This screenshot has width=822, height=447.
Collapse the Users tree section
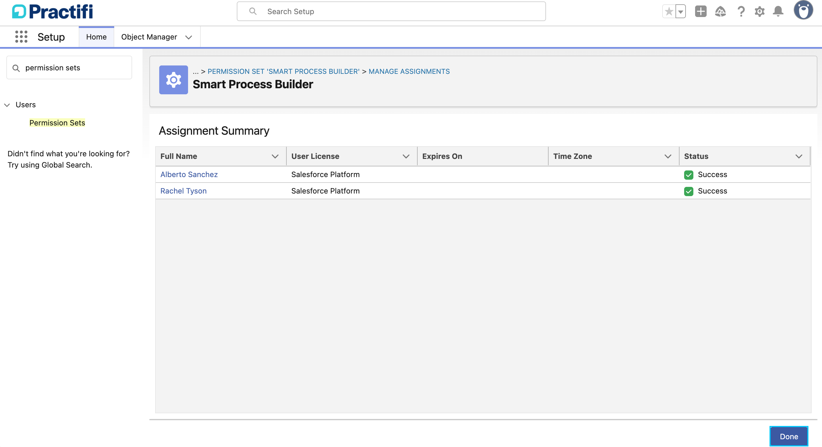tap(7, 105)
